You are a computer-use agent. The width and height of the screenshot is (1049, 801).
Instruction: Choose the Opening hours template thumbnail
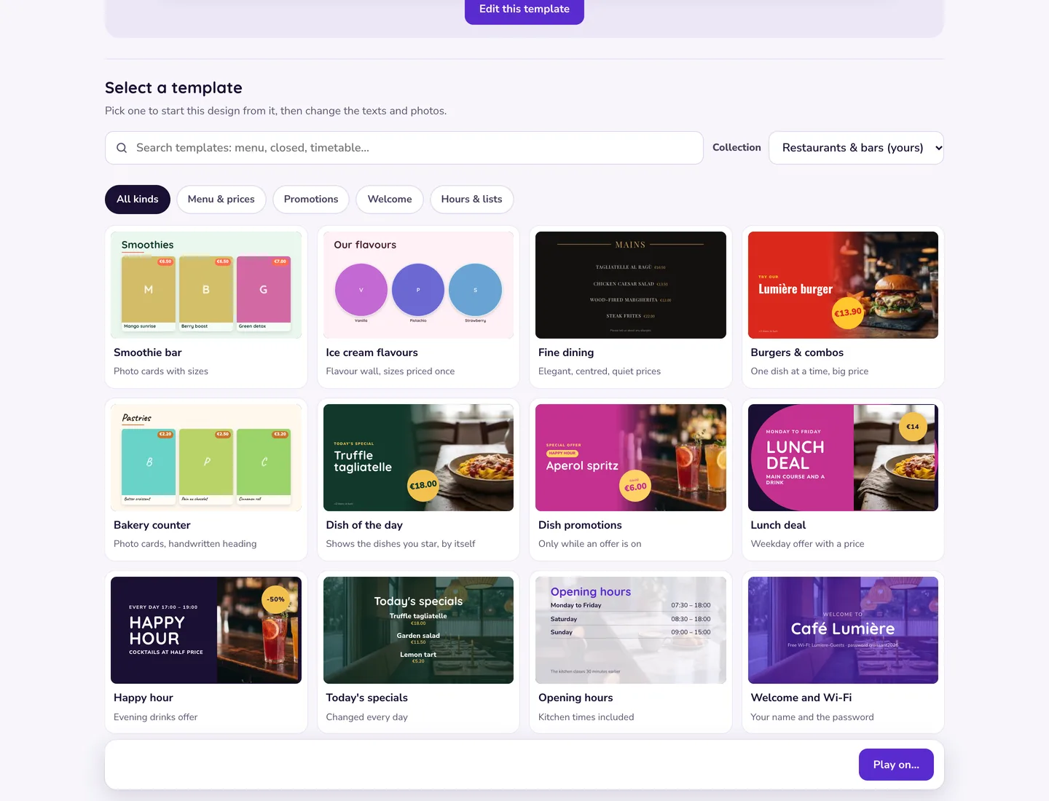pos(631,630)
